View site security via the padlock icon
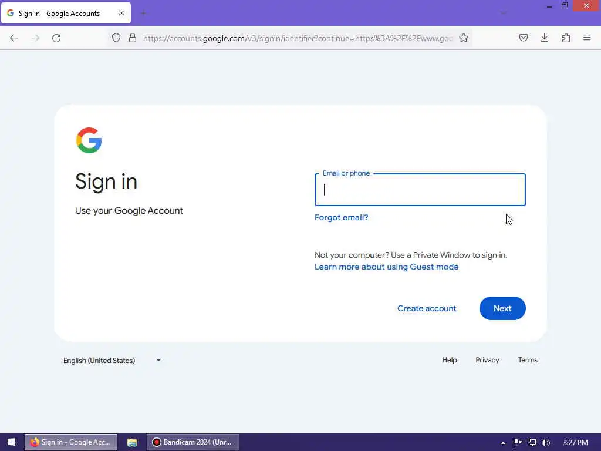601x451 pixels. click(133, 38)
